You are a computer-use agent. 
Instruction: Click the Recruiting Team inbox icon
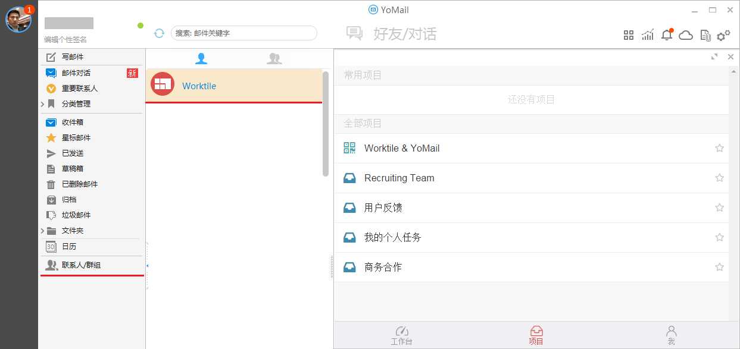[x=349, y=178]
